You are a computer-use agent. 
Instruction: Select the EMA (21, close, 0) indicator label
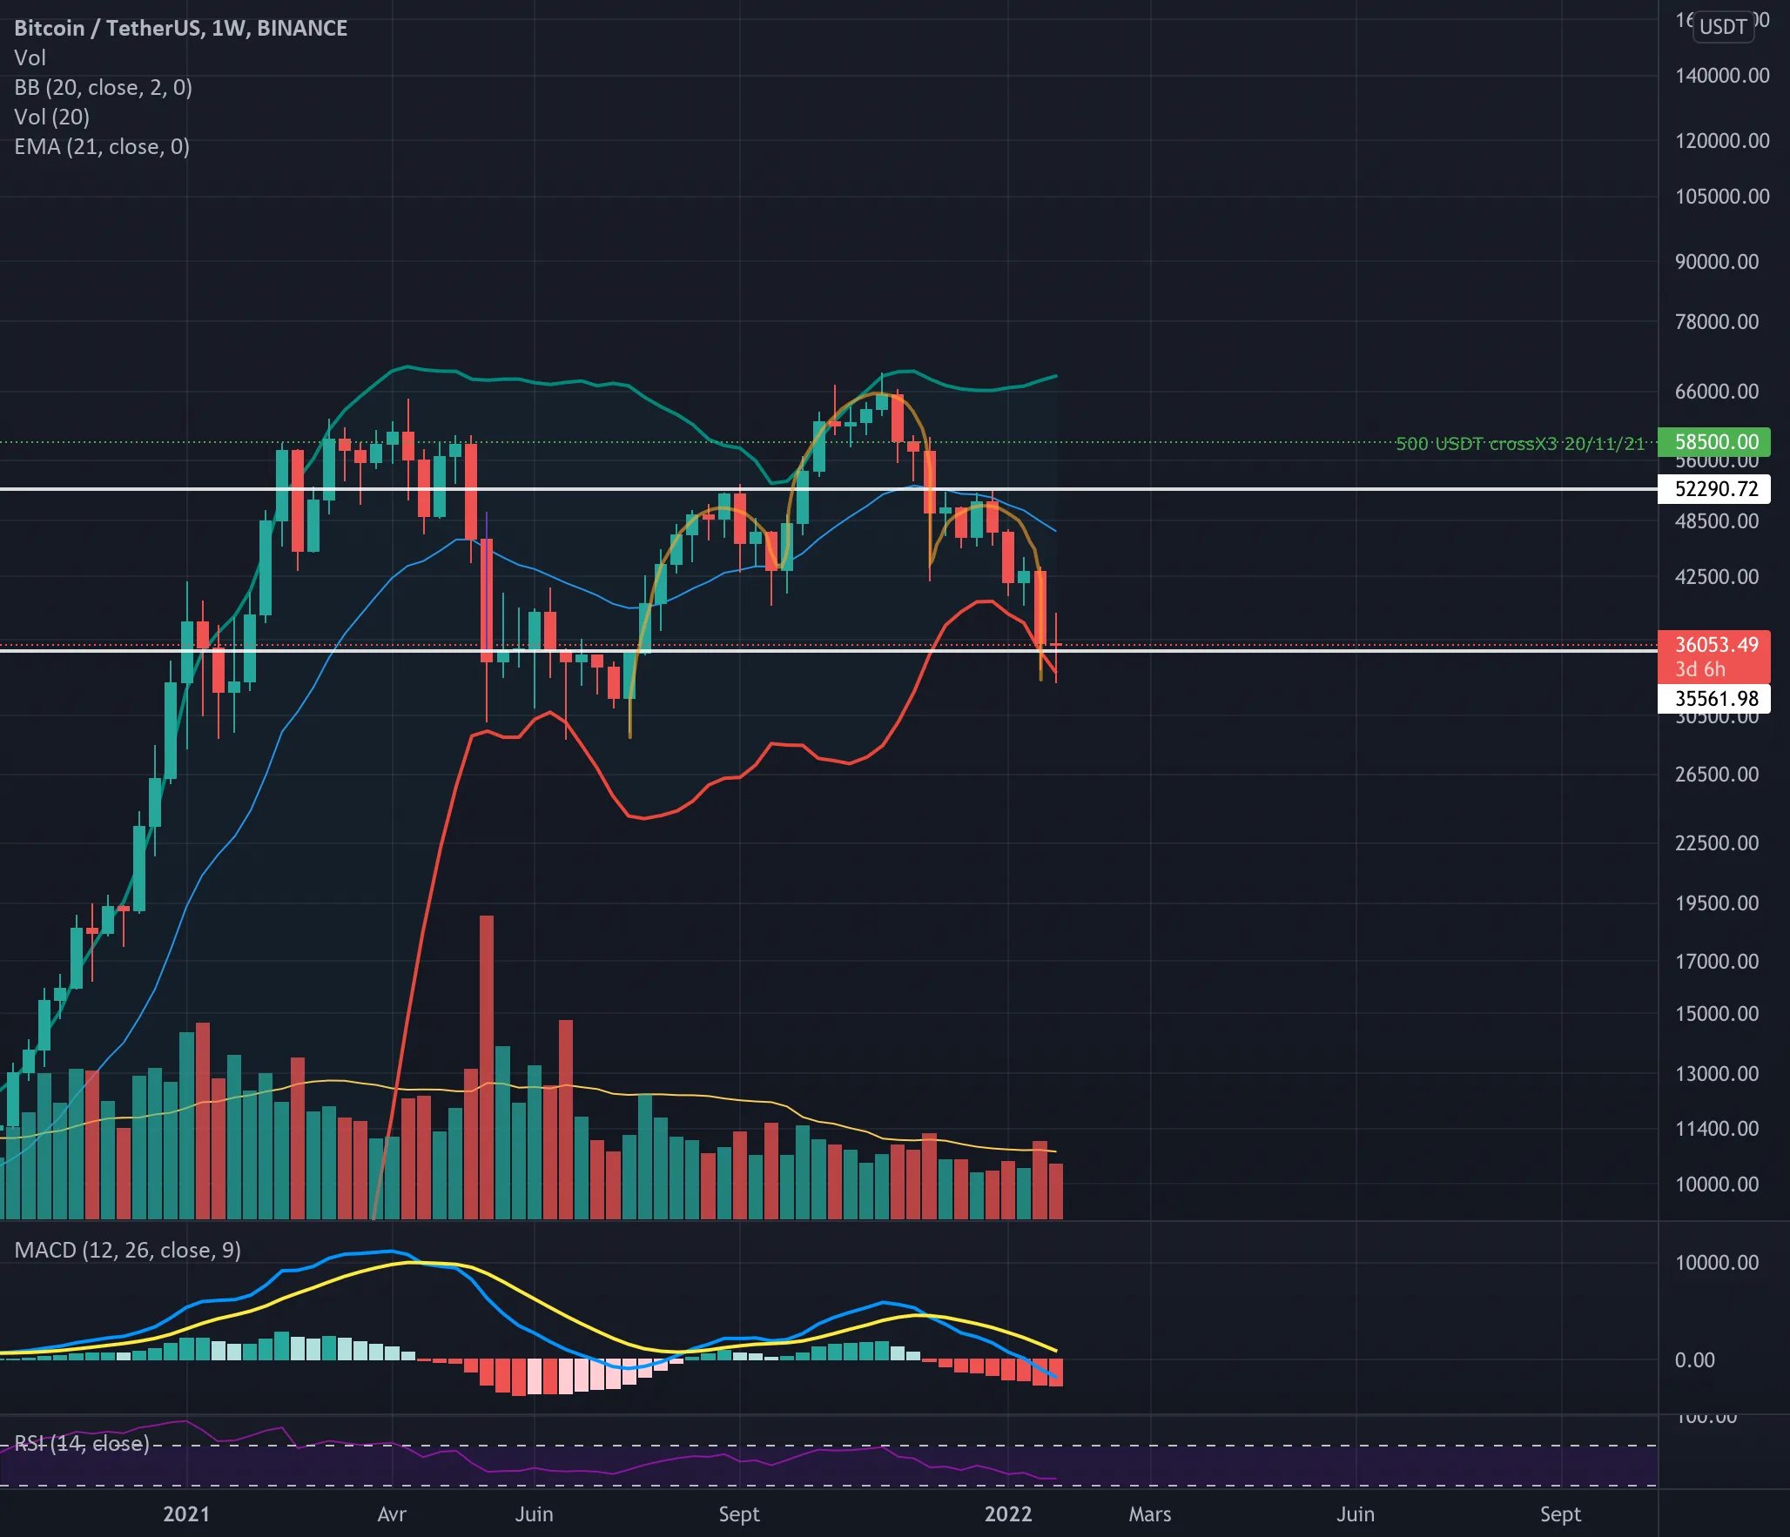[x=101, y=146]
